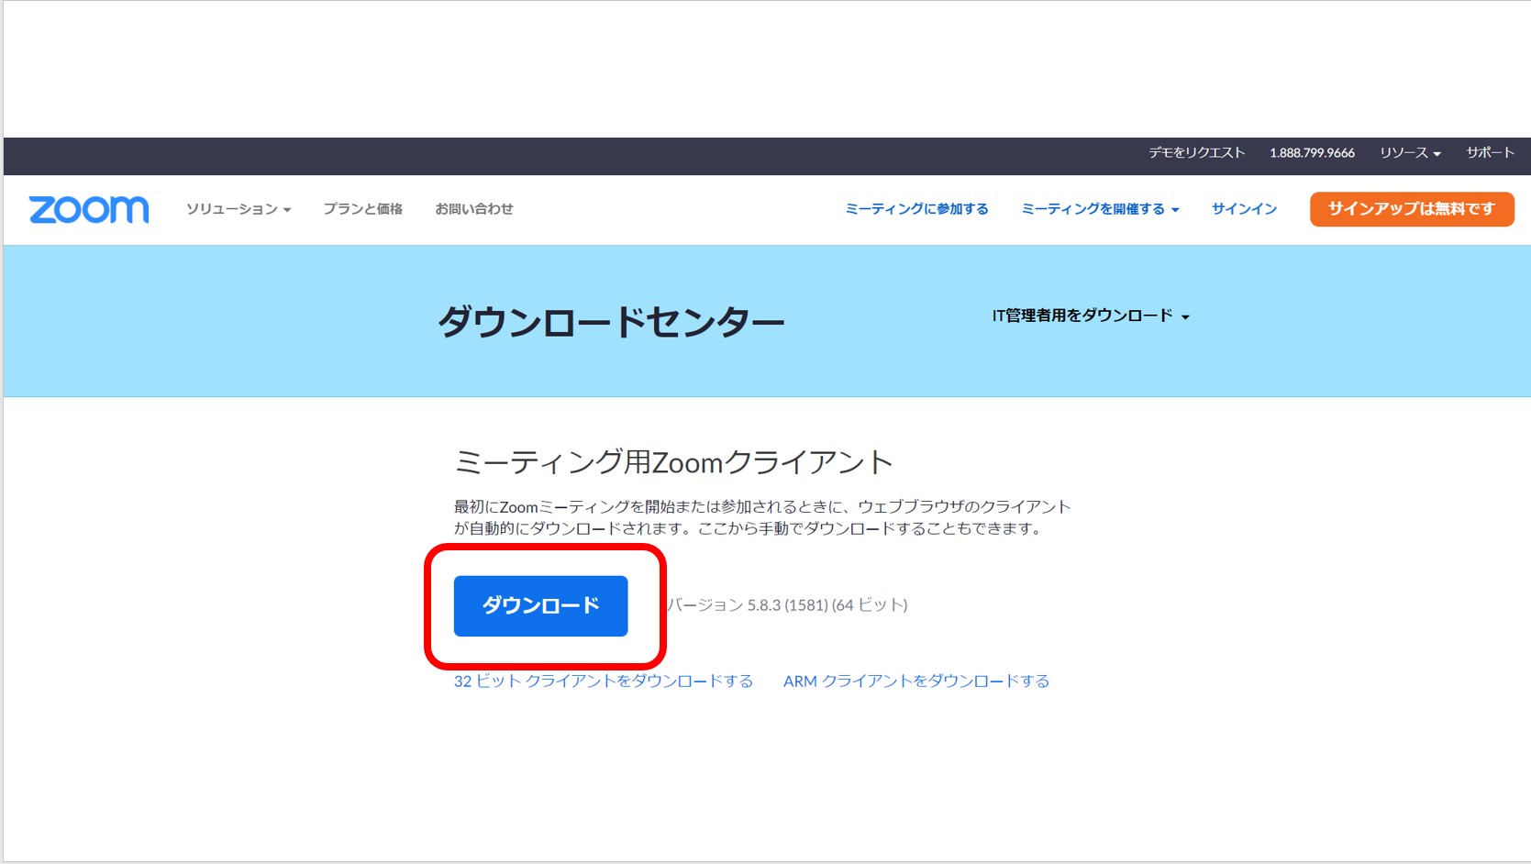Viewport: 1531px width, 864px height.
Task: Click ARM クライアントをダウンロードする link
Action: tap(915, 681)
